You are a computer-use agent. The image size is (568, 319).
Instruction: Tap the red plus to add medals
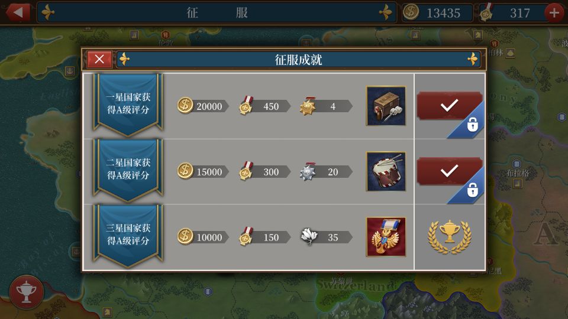click(x=554, y=13)
